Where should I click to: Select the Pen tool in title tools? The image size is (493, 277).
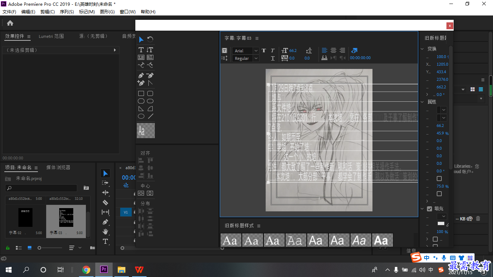pyautogui.click(x=141, y=75)
